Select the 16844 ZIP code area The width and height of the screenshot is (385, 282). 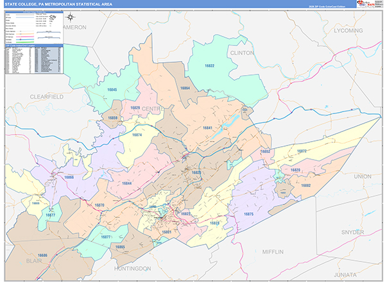127,183
